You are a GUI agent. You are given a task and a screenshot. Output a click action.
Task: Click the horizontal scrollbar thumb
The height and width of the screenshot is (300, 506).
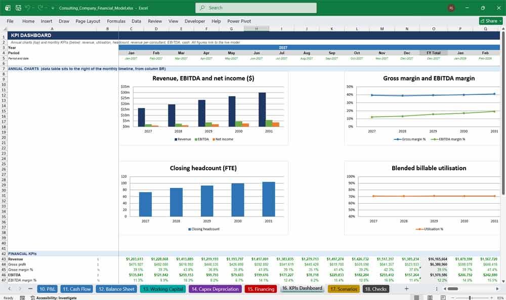click(453, 289)
